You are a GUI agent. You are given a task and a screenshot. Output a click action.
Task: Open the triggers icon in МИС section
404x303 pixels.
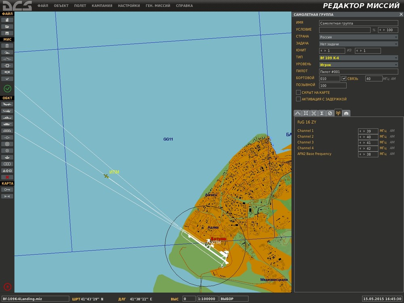7,59
